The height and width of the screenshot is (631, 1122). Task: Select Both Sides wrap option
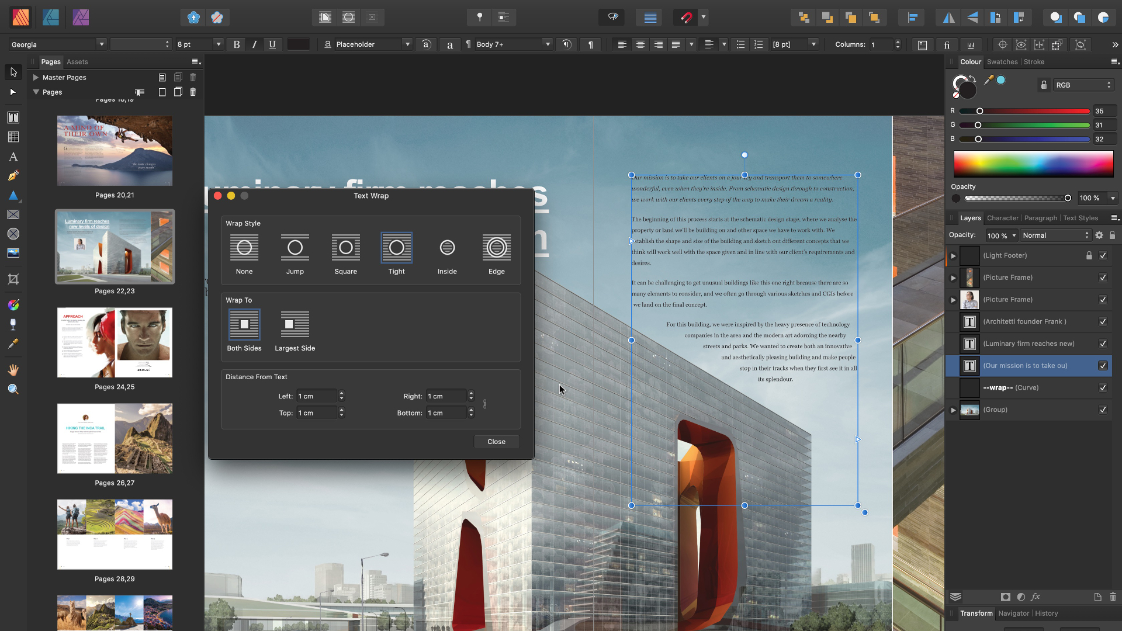(244, 324)
